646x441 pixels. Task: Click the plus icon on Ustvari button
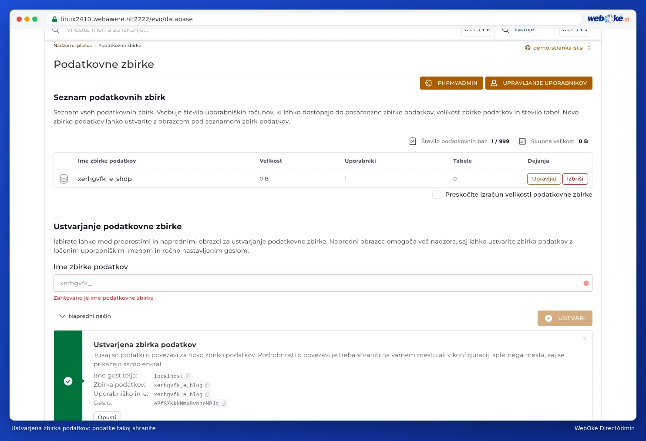548,318
